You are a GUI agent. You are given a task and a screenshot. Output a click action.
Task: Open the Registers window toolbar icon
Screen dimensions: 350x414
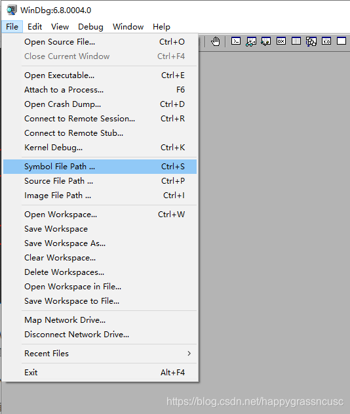[281, 41]
